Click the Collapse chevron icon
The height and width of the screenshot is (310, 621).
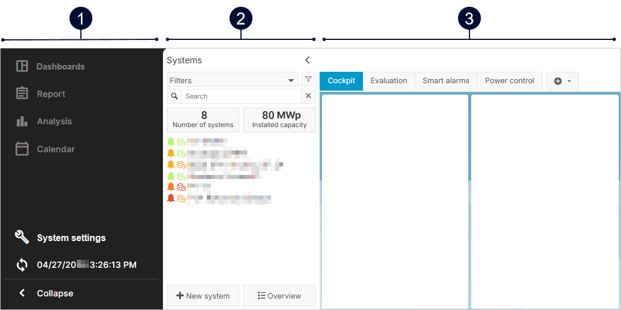point(22,293)
